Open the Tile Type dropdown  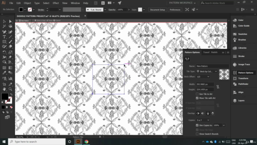tap(207, 71)
